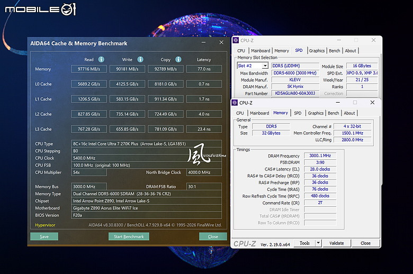
Task: Click Memory Read value 97716 MB/s
Action: click(89, 69)
